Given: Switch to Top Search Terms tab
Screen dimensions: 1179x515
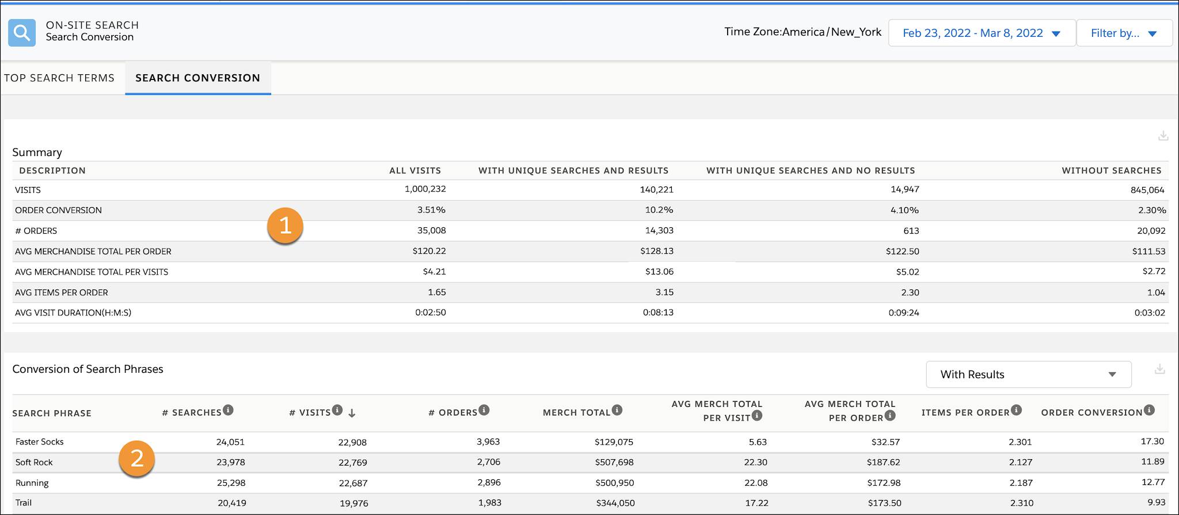Looking at the screenshot, I should [59, 78].
